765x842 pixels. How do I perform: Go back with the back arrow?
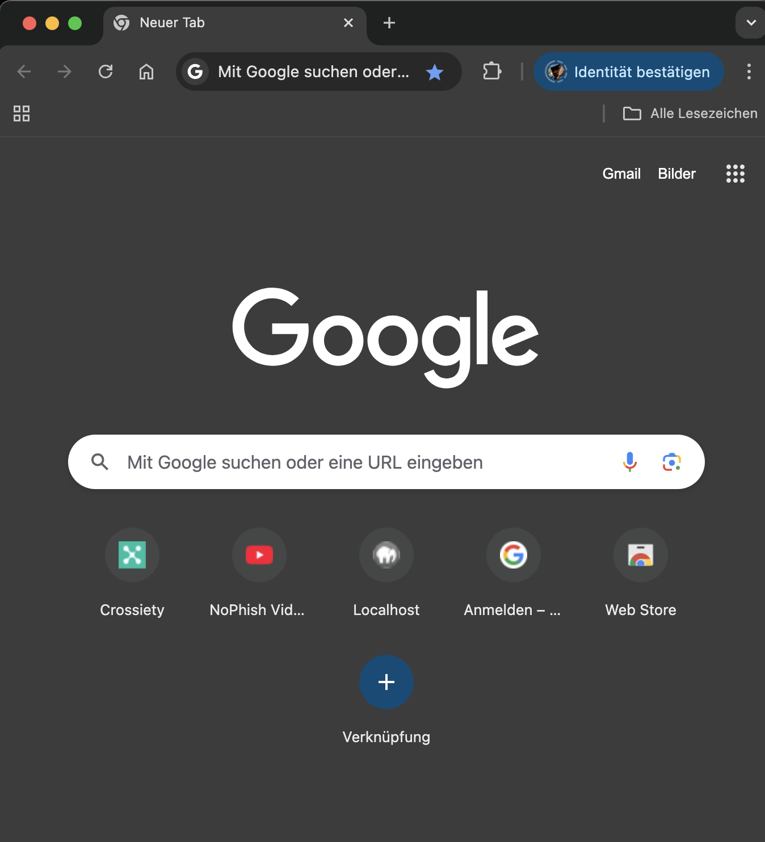click(x=24, y=71)
